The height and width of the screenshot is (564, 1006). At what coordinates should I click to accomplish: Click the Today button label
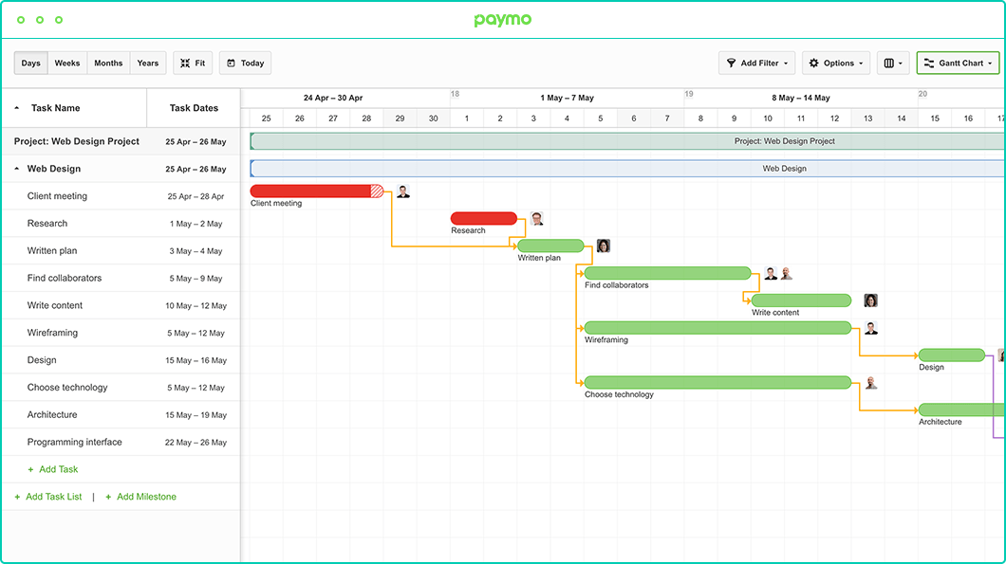[252, 63]
